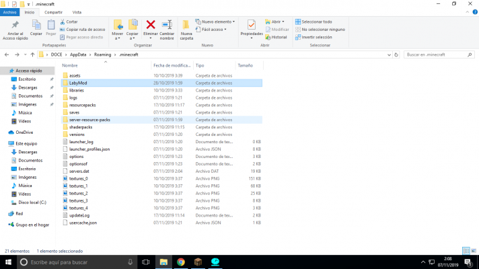Switch to the Vista ribbon tab
The width and height of the screenshot is (479, 269).
(77, 12)
